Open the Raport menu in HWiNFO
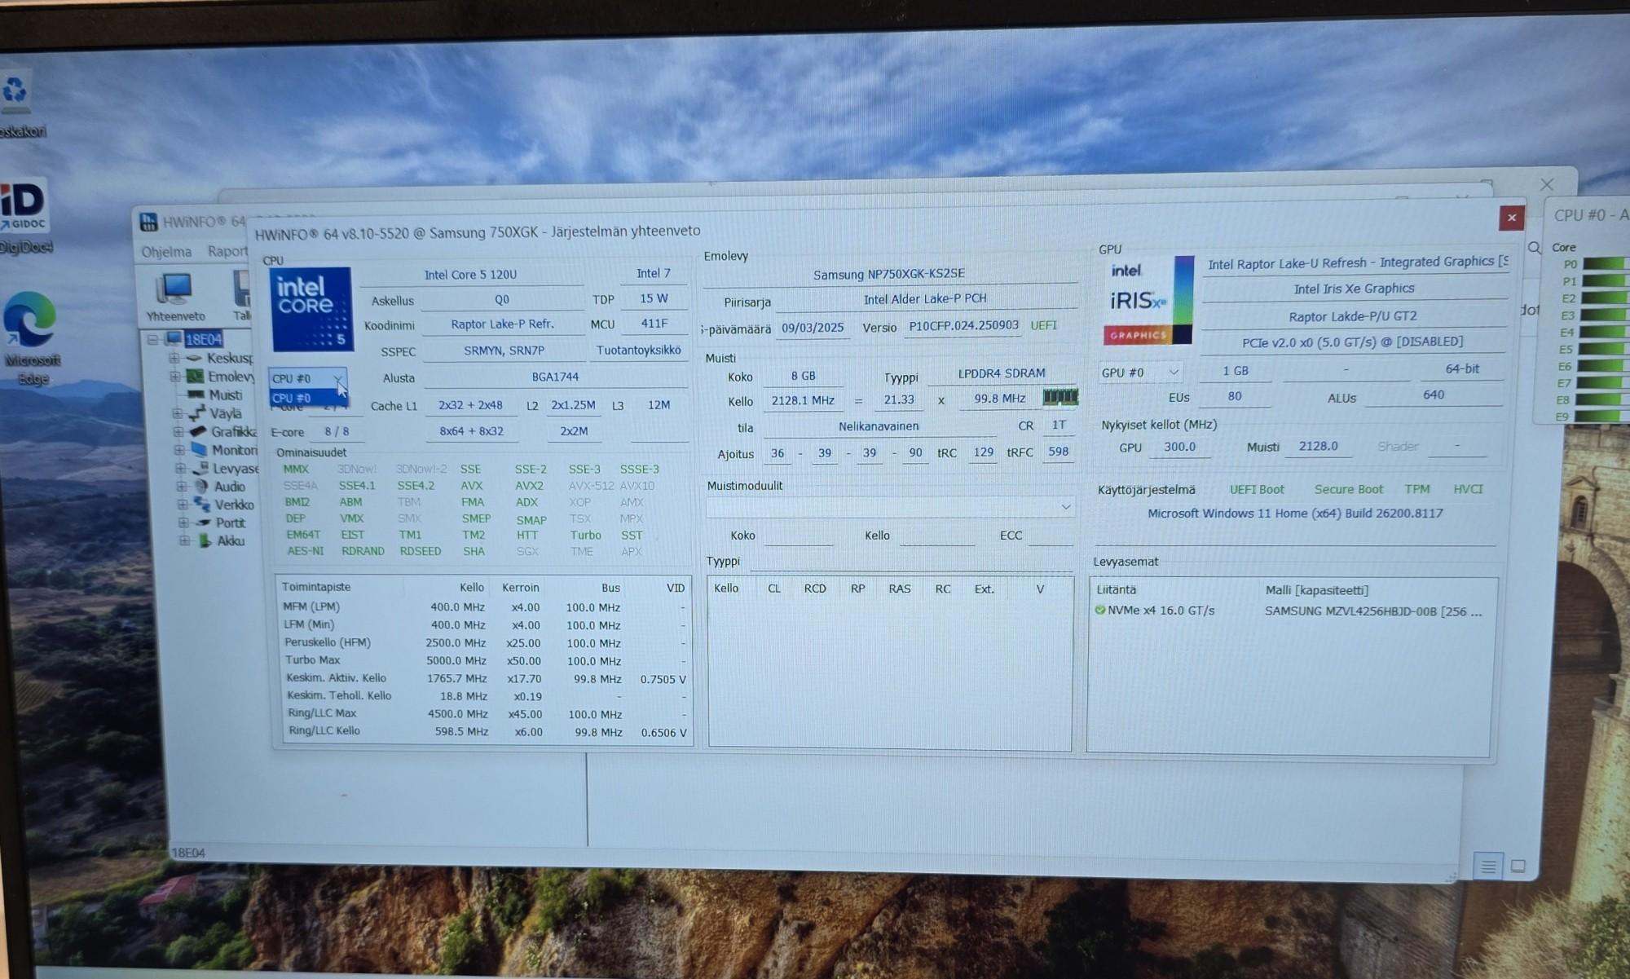1630x979 pixels. (x=227, y=251)
